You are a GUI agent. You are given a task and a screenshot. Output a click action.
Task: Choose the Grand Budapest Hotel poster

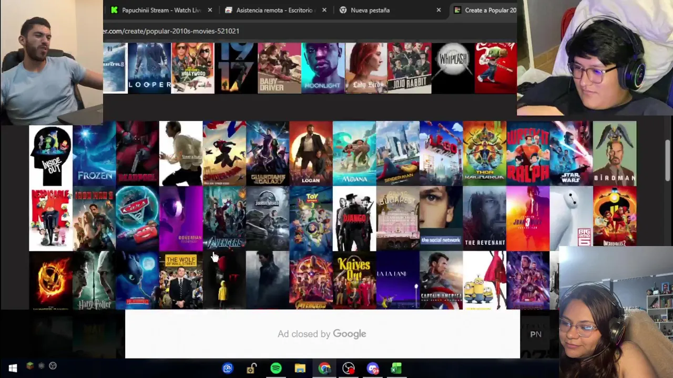[397, 218]
